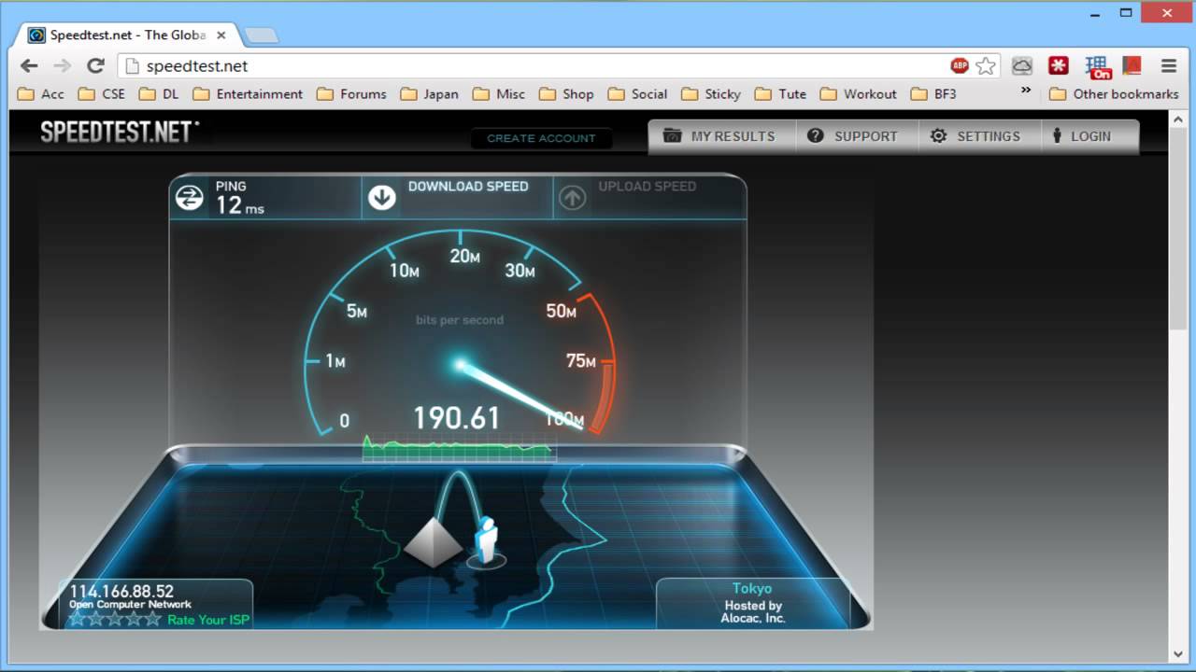Open the DL bookmark folder
This screenshot has height=672, width=1196.
click(159, 93)
